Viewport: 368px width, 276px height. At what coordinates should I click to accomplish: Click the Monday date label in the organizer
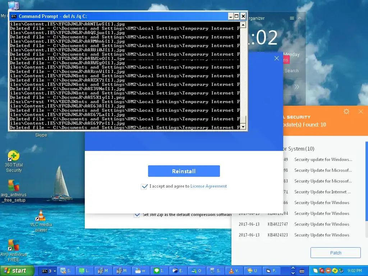(x=291, y=55)
